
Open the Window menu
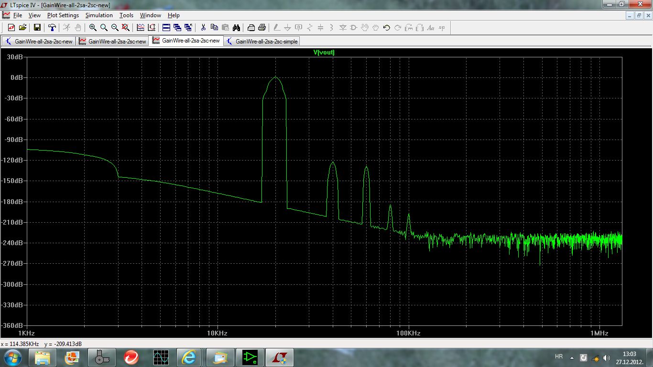click(151, 15)
